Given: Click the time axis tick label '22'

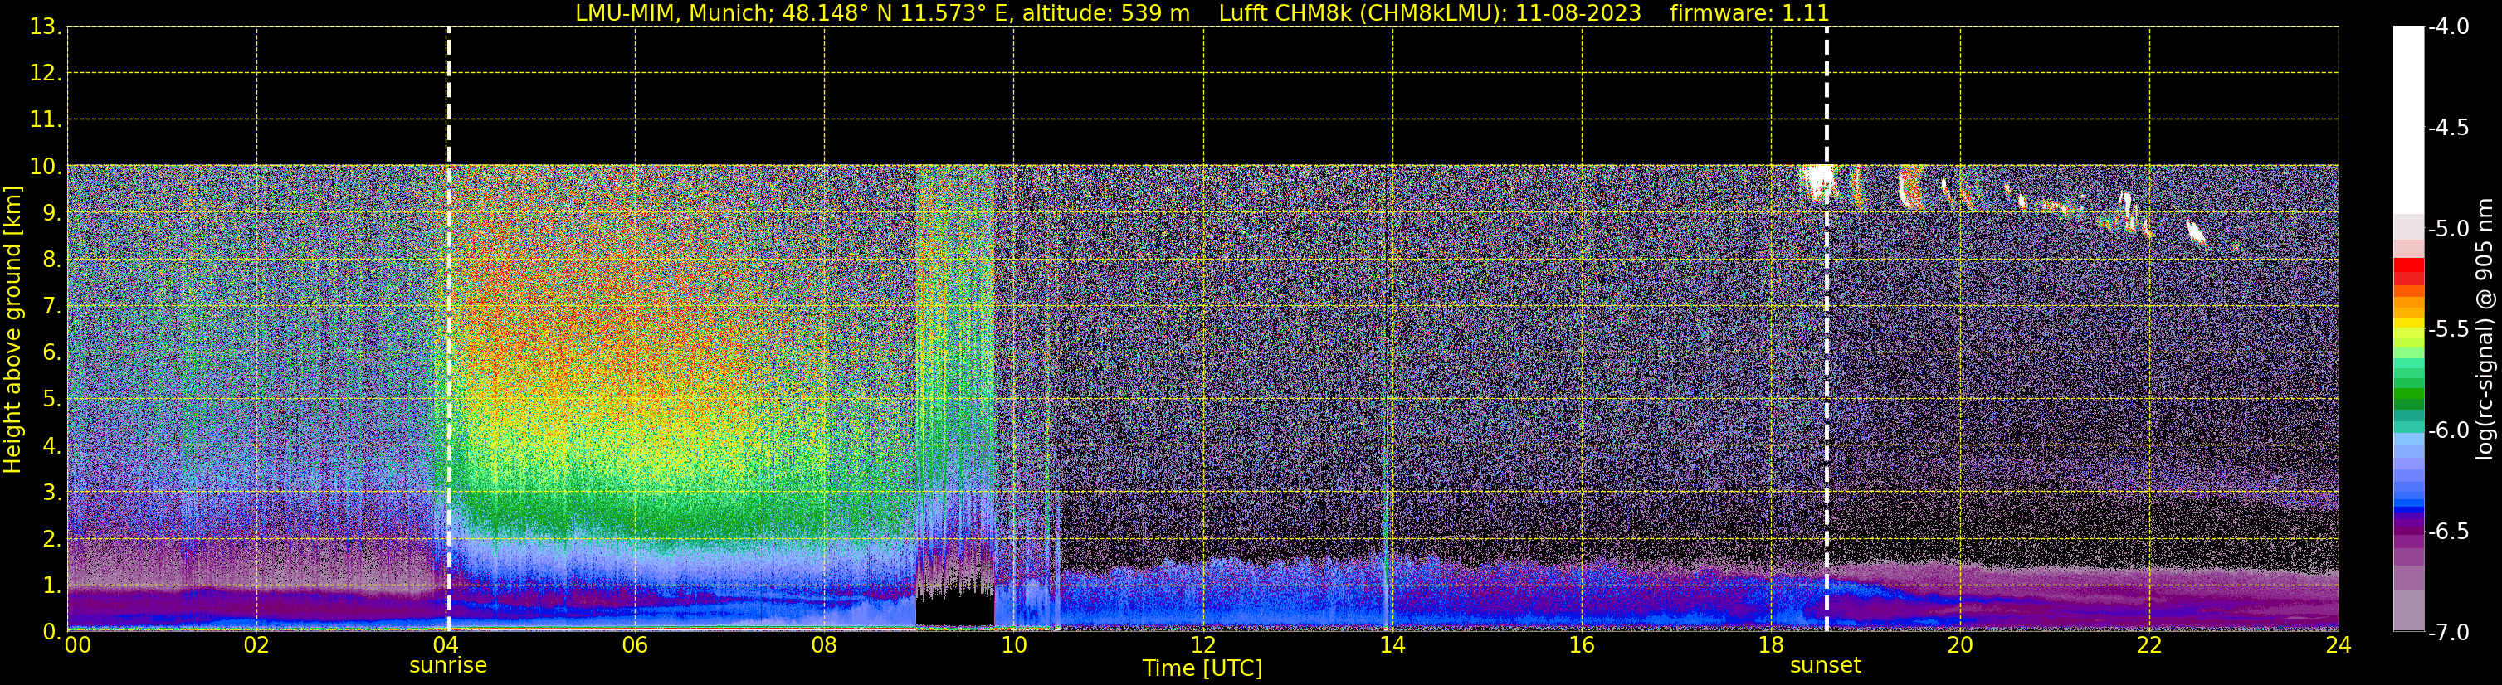Looking at the screenshot, I should coord(2149,645).
